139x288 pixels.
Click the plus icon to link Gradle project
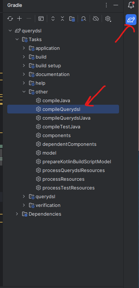click(x=20, y=19)
